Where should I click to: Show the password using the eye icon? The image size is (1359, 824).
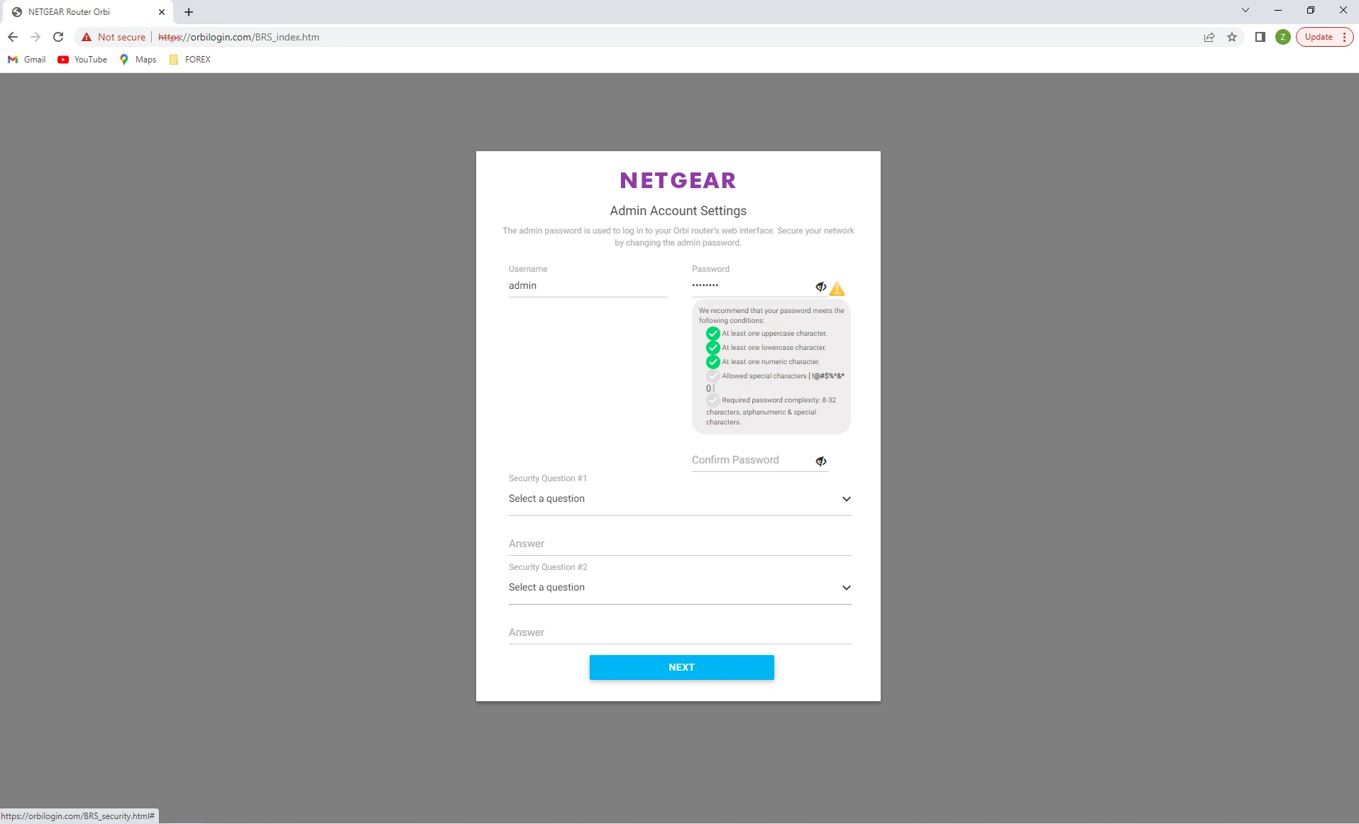(x=821, y=287)
